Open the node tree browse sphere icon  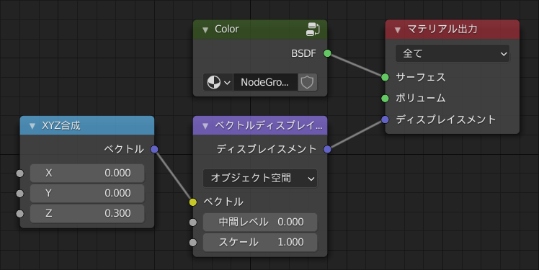[x=218, y=83]
